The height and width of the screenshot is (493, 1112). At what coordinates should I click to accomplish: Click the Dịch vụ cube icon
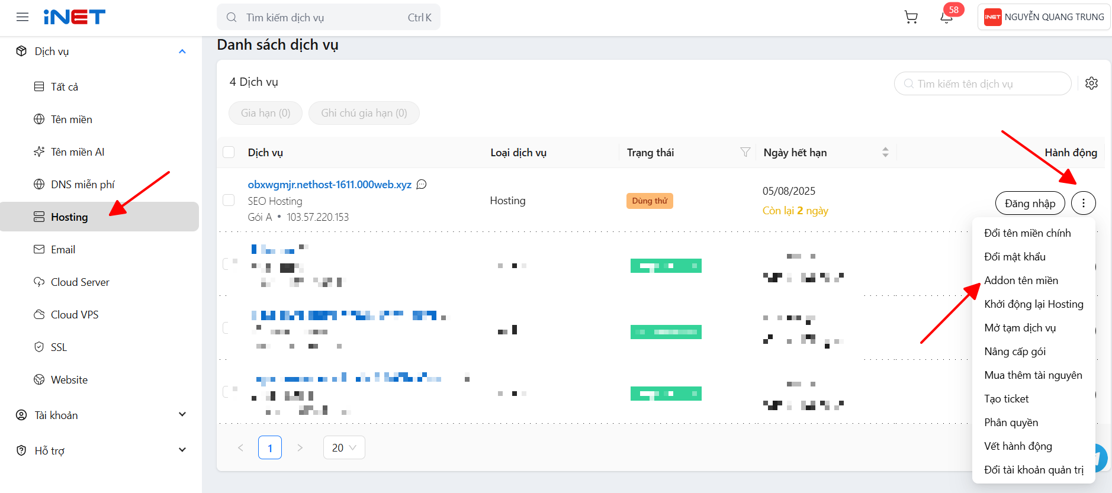tap(21, 51)
